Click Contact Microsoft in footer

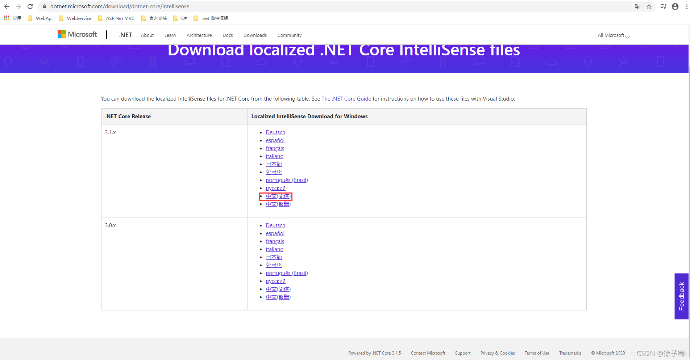click(x=428, y=353)
